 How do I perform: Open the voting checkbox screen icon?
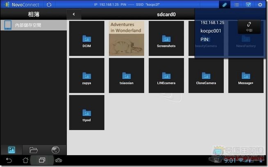[x=248, y=4]
